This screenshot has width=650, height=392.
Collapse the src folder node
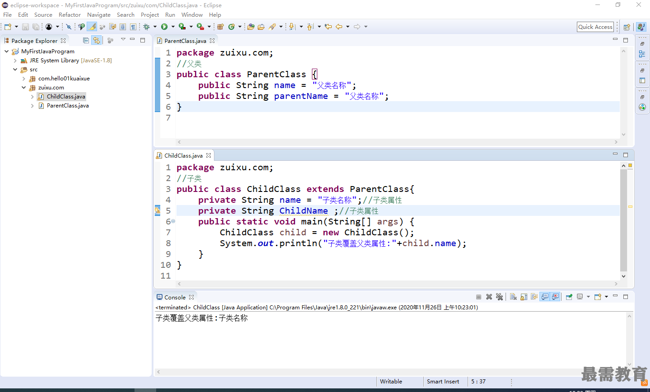[15, 70]
